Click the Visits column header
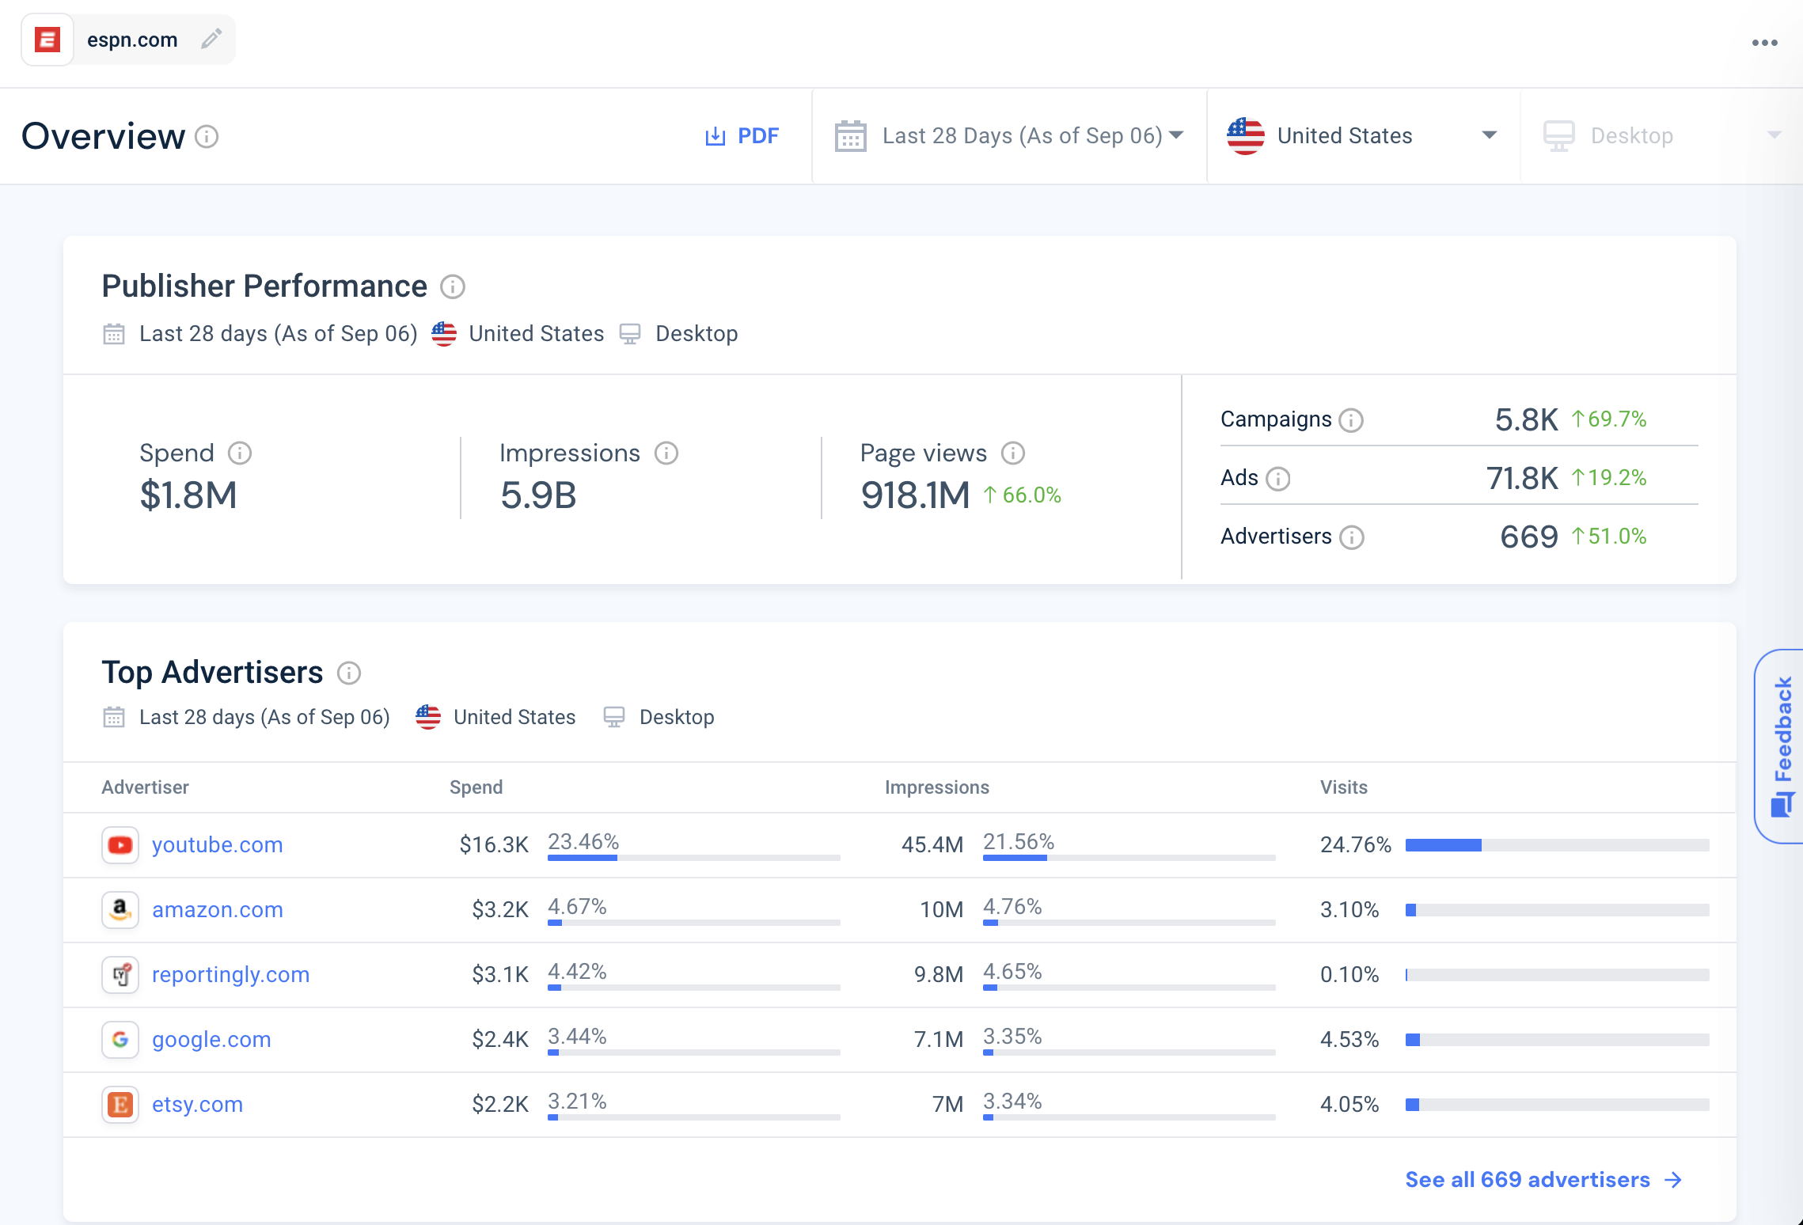Viewport: 1803px width, 1225px height. point(1344,787)
